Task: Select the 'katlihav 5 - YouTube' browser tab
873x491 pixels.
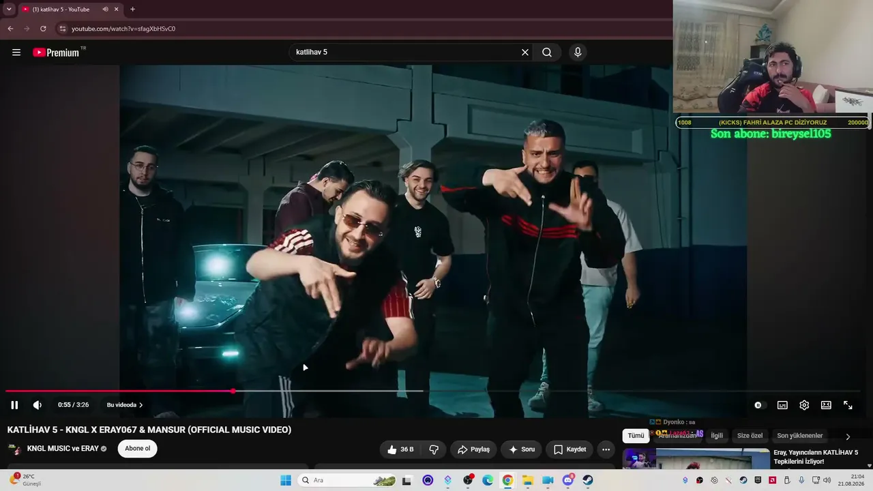Action: click(x=61, y=10)
